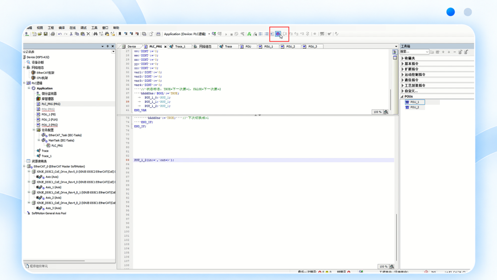497x280 pixels.
Task: Click the 程序组织单元 bottom panel tab
Action: [37, 266]
